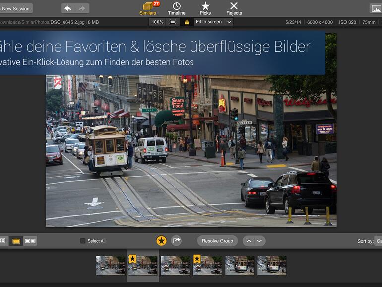Go to previous group with up chevron
The image size is (382, 287).
point(249,241)
